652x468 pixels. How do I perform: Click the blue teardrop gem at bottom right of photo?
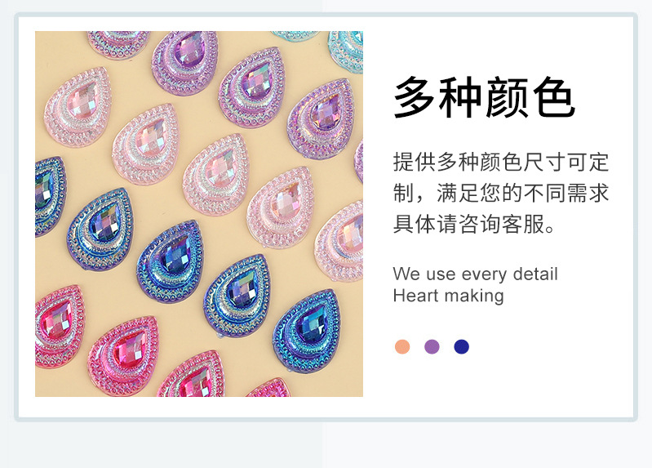pos(307,331)
